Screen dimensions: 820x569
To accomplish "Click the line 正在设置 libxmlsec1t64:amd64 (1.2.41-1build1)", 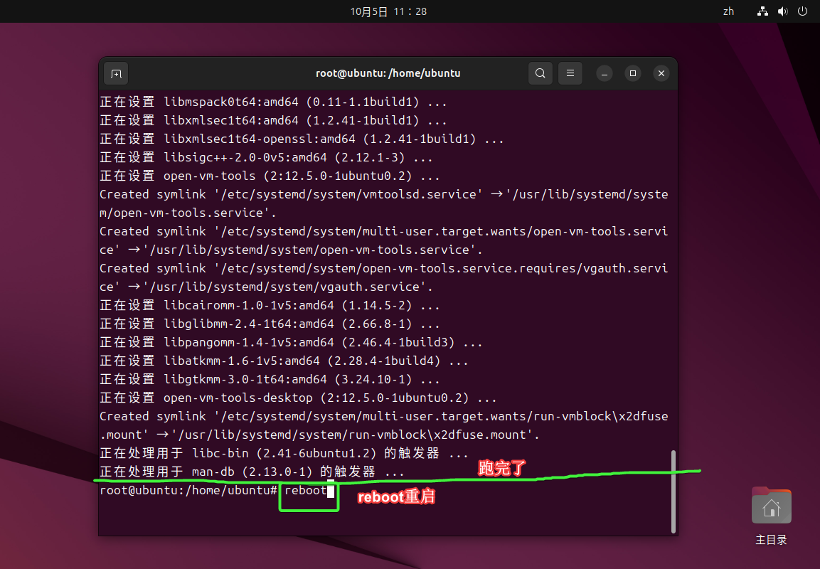I will 274,120.
